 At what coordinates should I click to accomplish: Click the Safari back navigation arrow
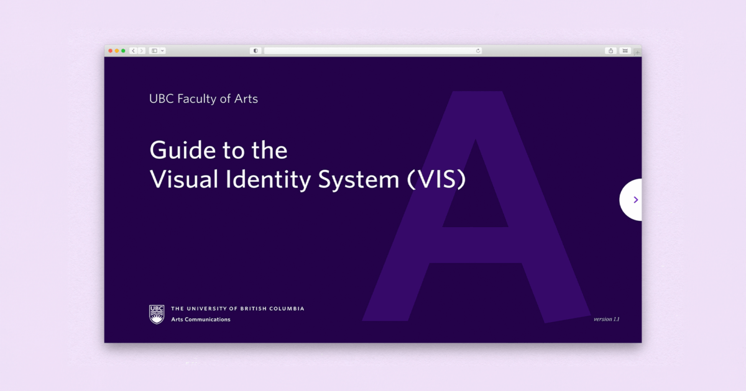click(x=132, y=50)
